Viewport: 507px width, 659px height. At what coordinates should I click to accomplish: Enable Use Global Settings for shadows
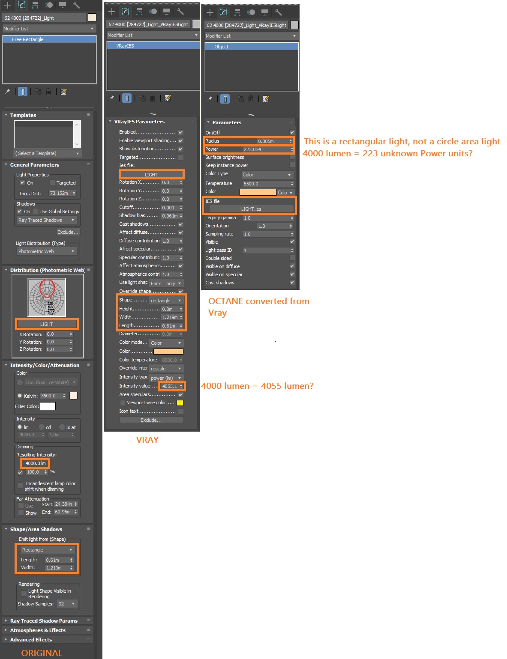[x=36, y=211]
